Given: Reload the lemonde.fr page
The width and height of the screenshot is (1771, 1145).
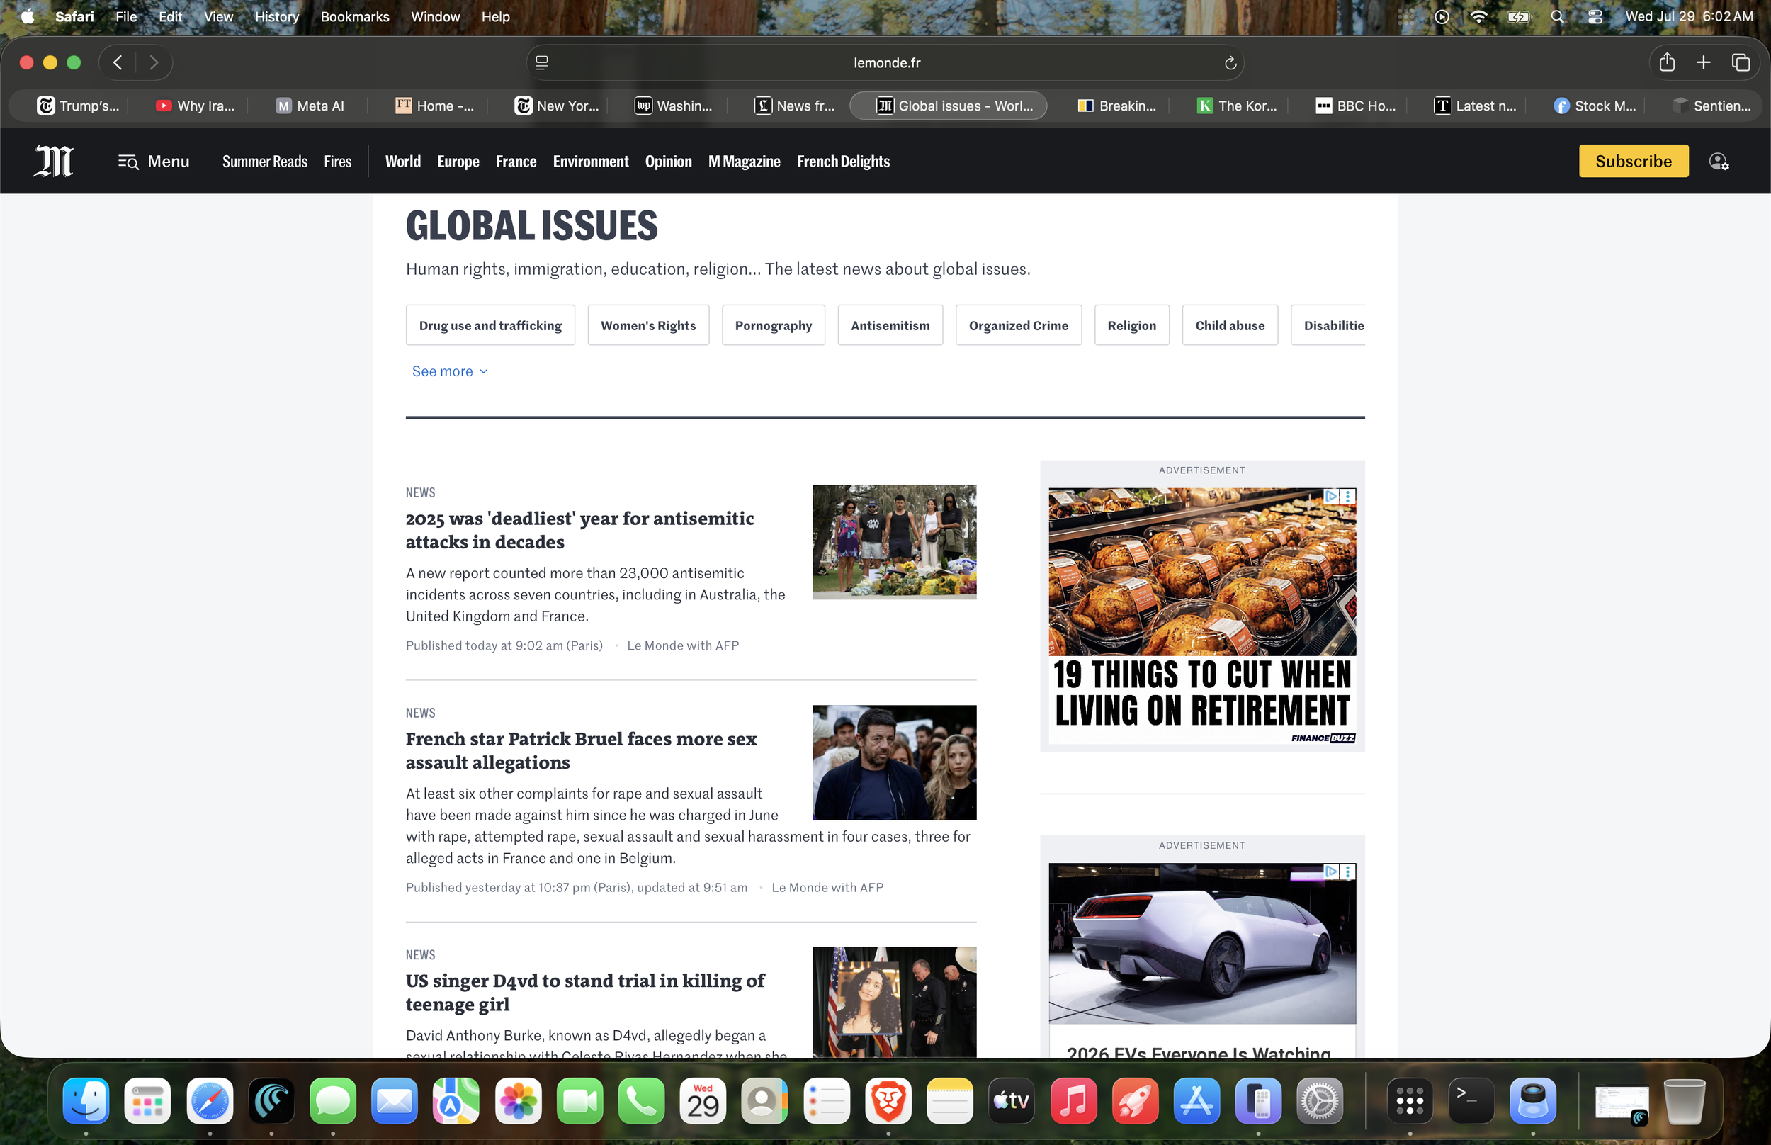Looking at the screenshot, I should [1230, 63].
